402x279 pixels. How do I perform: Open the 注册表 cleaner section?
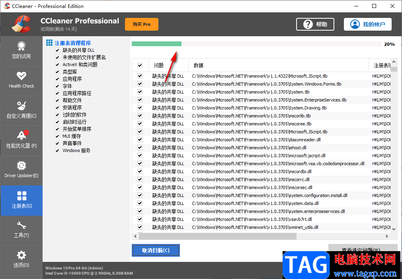pyautogui.click(x=21, y=200)
